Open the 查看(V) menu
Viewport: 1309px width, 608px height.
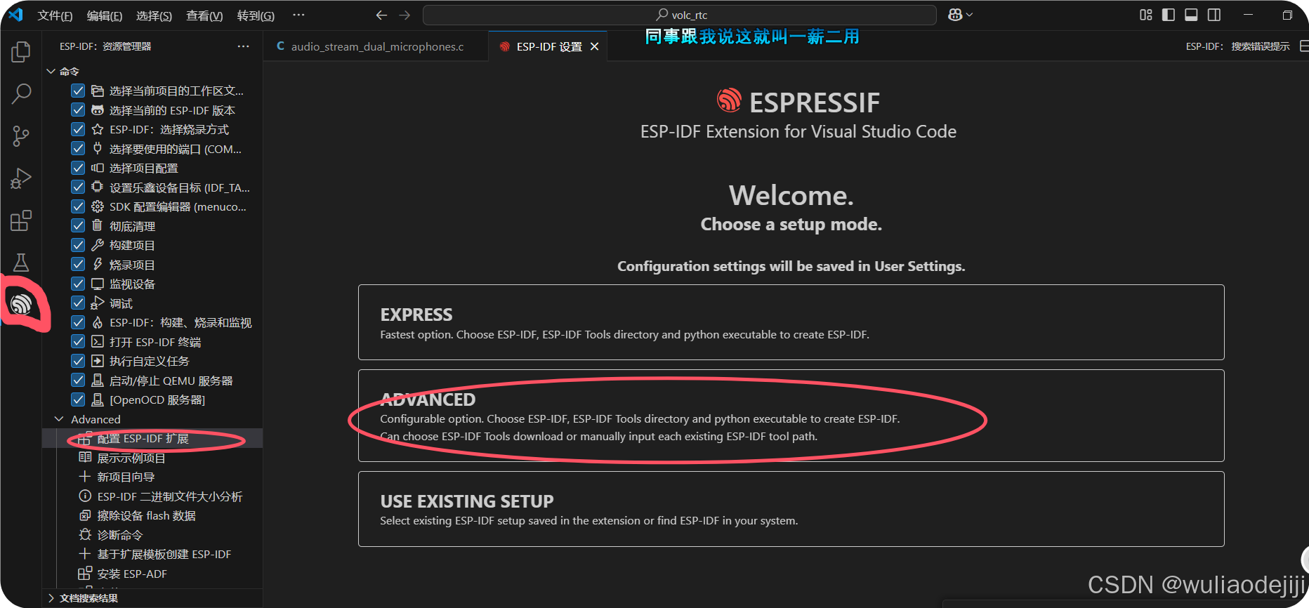204,15
